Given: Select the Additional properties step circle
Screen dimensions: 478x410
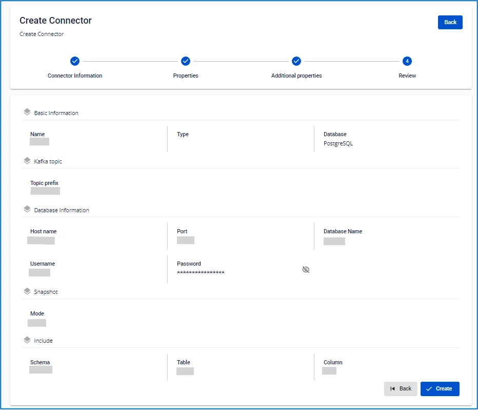Looking at the screenshot, I should pyautogui.click(x=296, y=61).
